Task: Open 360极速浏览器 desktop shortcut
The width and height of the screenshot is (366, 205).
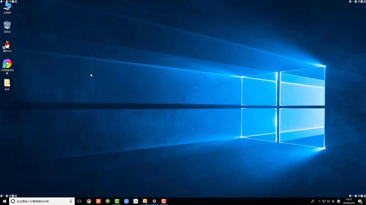Action: pos(7,65)
